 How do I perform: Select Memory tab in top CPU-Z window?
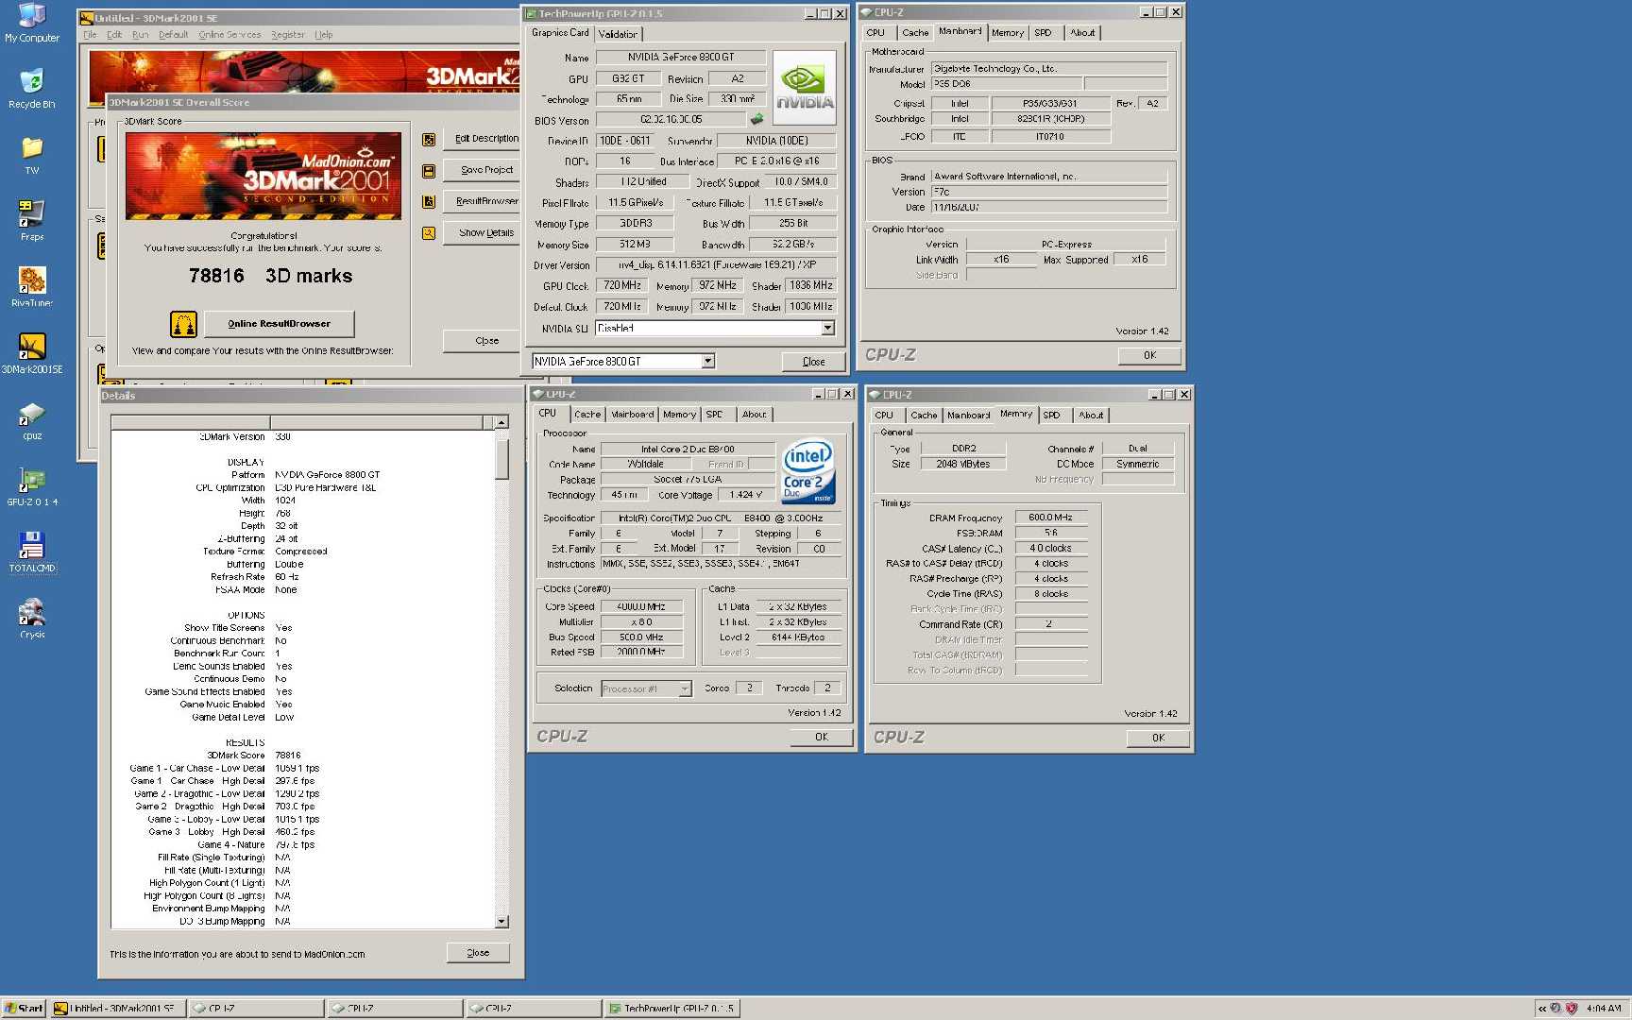[1008, 33]
